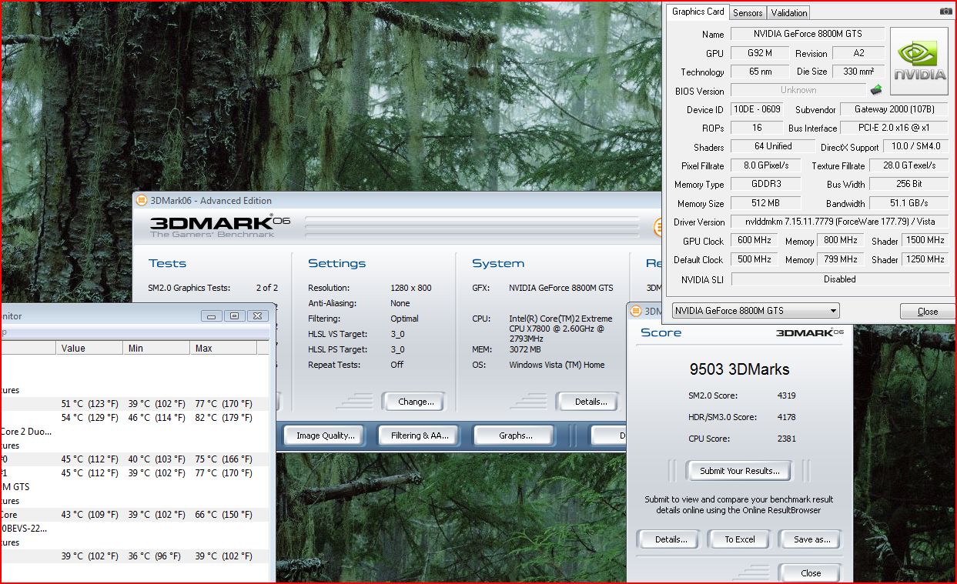Image resolution: width=957 pixels, height=584 pixels.
Task: Switch to the Graphics Card tab
Action: 698,12
